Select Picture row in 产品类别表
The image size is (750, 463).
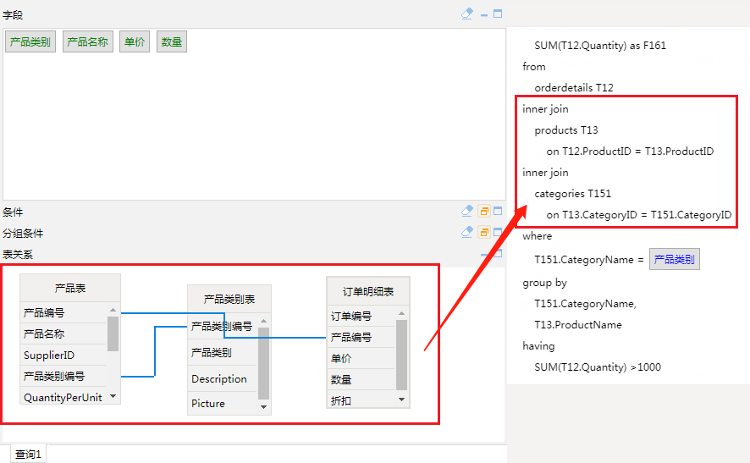[x=223, y=403]
